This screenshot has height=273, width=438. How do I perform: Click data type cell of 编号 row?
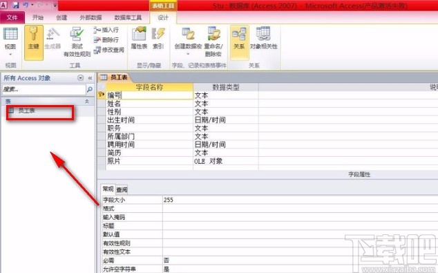click(x=226, y=95)
